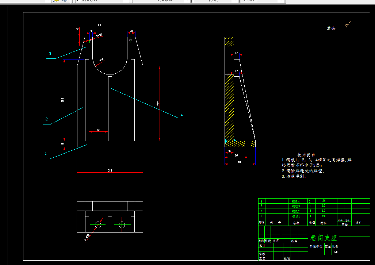The width and height of the screenshot is (375, 265).
Task: Pick the 213 width dimension text
Action: (110, 170)
